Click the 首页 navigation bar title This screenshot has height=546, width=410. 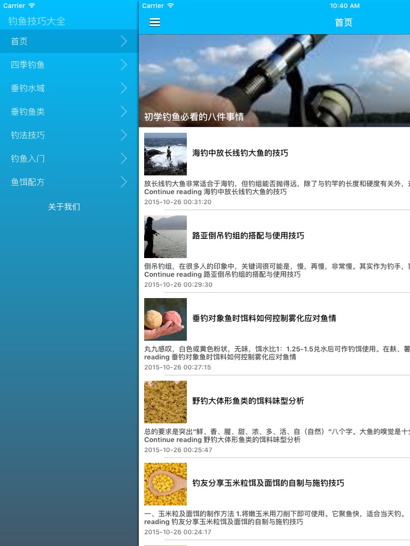click(x=344, y=22)
